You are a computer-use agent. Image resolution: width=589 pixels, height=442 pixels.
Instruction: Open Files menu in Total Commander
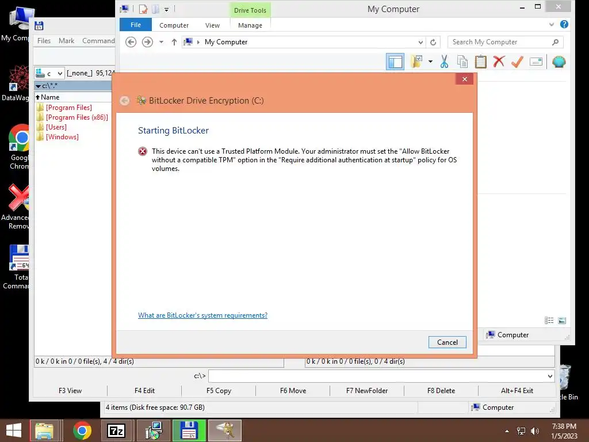[44, 41]
